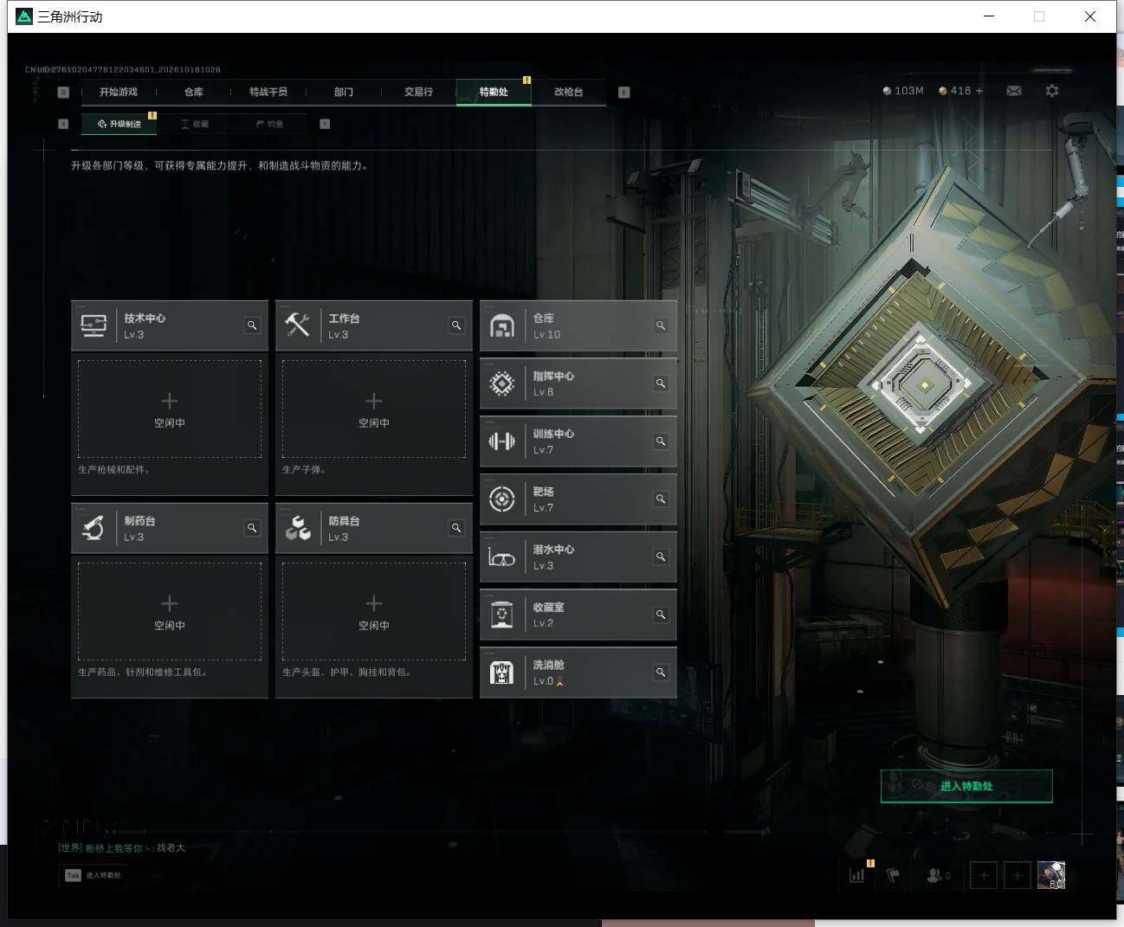
Task: Open the statistics bar chart icon
Action: point(856,875)
